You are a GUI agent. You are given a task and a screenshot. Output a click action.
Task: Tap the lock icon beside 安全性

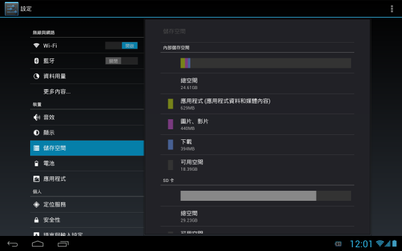[36, 220]
